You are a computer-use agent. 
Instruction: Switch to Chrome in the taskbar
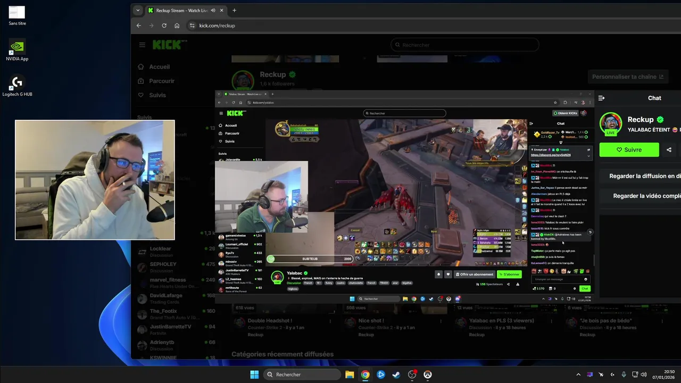click(365, 374)
